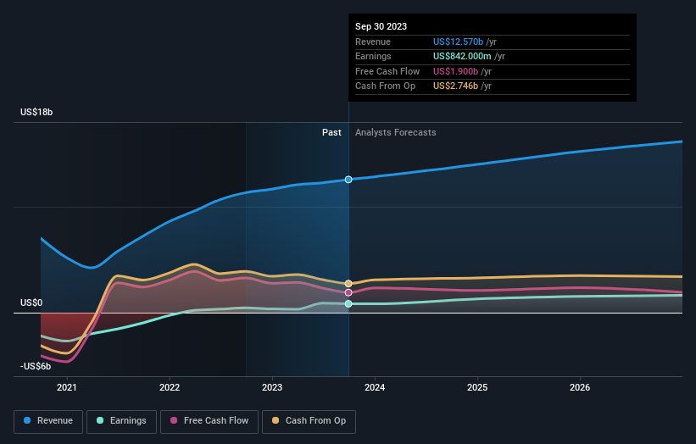Click the orange Cash From Op data point

point(348,284)
